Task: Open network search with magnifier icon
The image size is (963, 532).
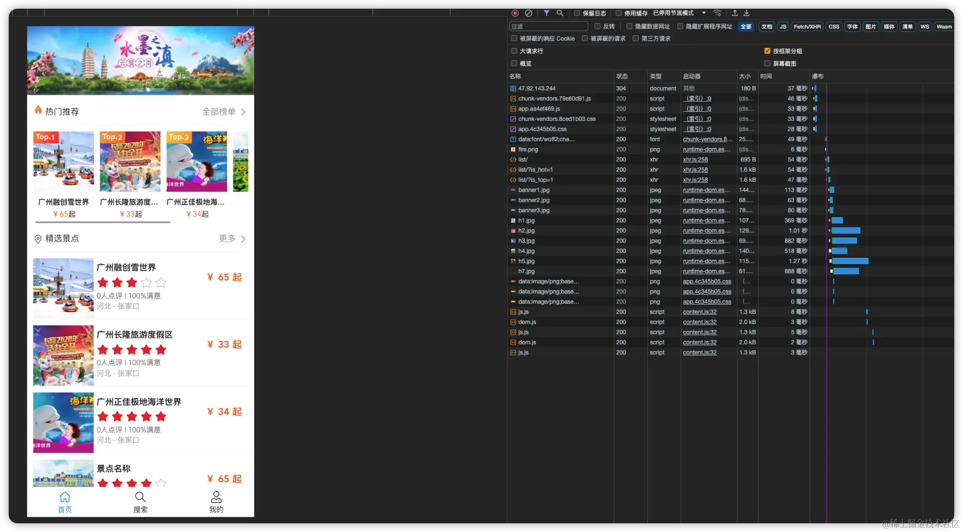Action: point(560,13)
